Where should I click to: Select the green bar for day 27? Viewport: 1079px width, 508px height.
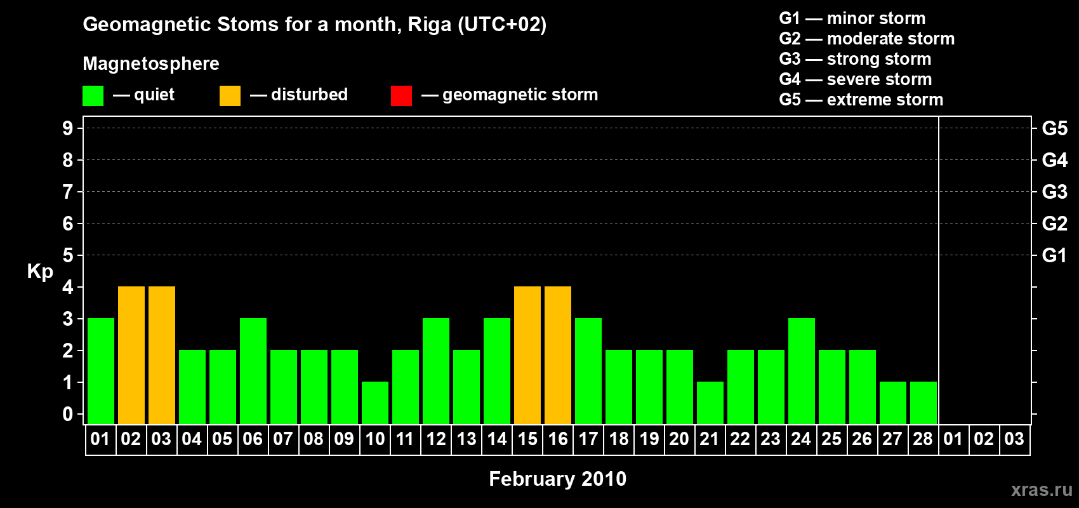(x=893, y=403)
